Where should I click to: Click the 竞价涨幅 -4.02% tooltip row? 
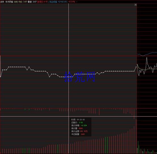pyautogui.click(x=79, y=125)
